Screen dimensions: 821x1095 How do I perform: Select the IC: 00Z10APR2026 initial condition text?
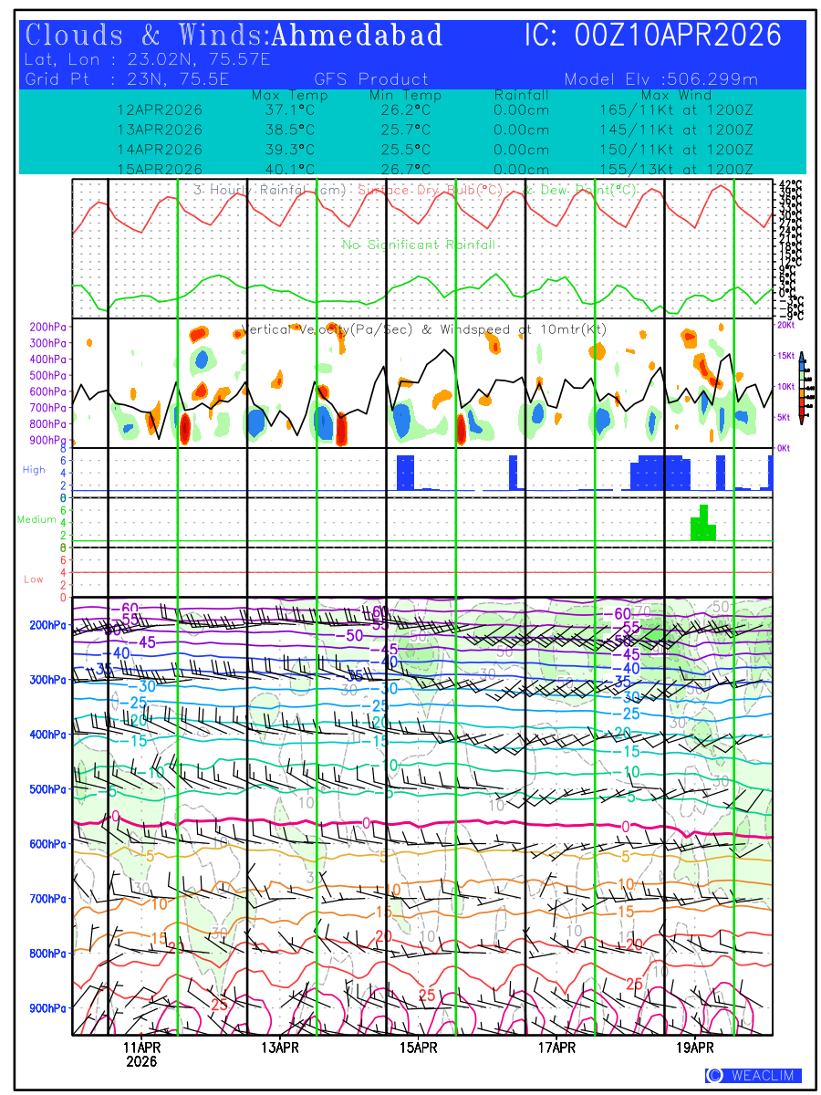tap(653, 36)
